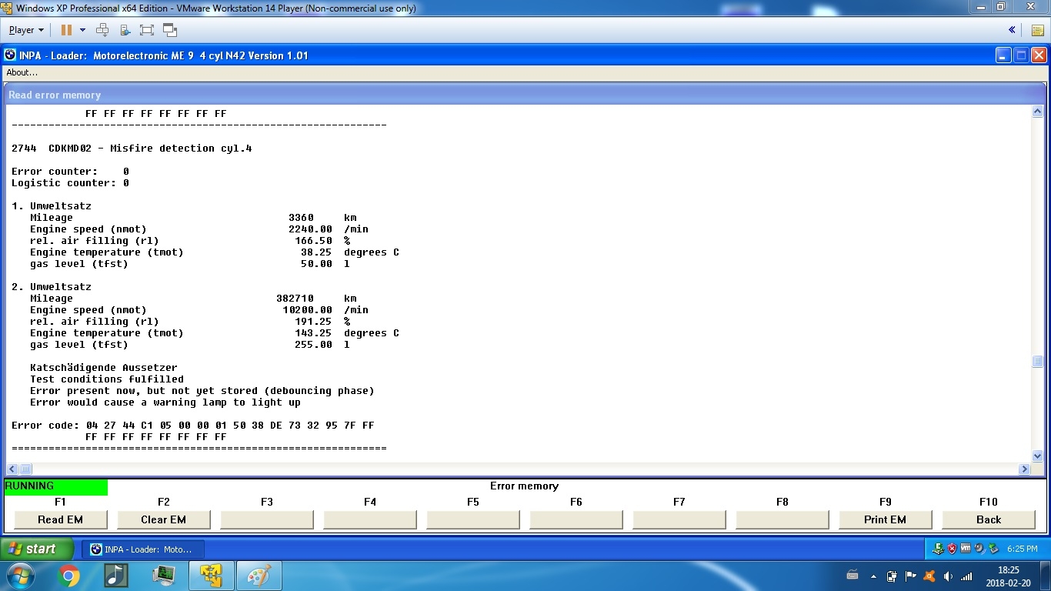Open the music note app on taskbar
The width and height of the screenshot is (1051, 591).
click(x=115, y=576)
